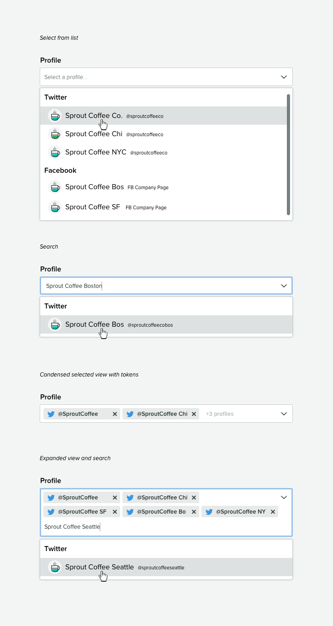Click the "+3 profiles" text
Screen dimensions: 333x626
click(x=220, y=414)
